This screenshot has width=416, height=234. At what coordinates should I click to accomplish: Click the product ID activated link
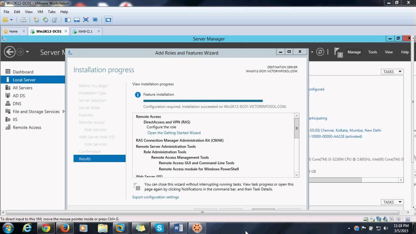335,136
